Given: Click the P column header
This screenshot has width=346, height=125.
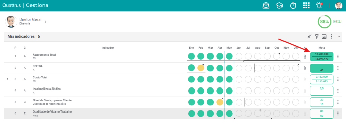Looking at the screenshot, I should 15,48.
